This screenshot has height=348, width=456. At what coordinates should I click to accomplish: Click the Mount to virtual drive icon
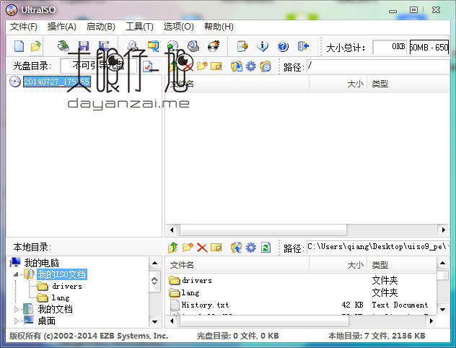coord(173,46)
